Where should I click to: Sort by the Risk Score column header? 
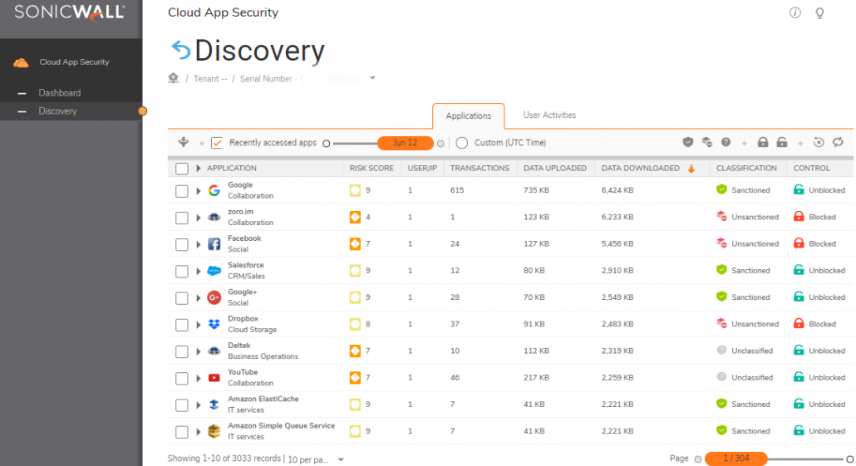pyautogui.click(x=371, y=168)
